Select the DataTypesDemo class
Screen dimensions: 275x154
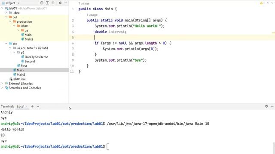point(36,57)
